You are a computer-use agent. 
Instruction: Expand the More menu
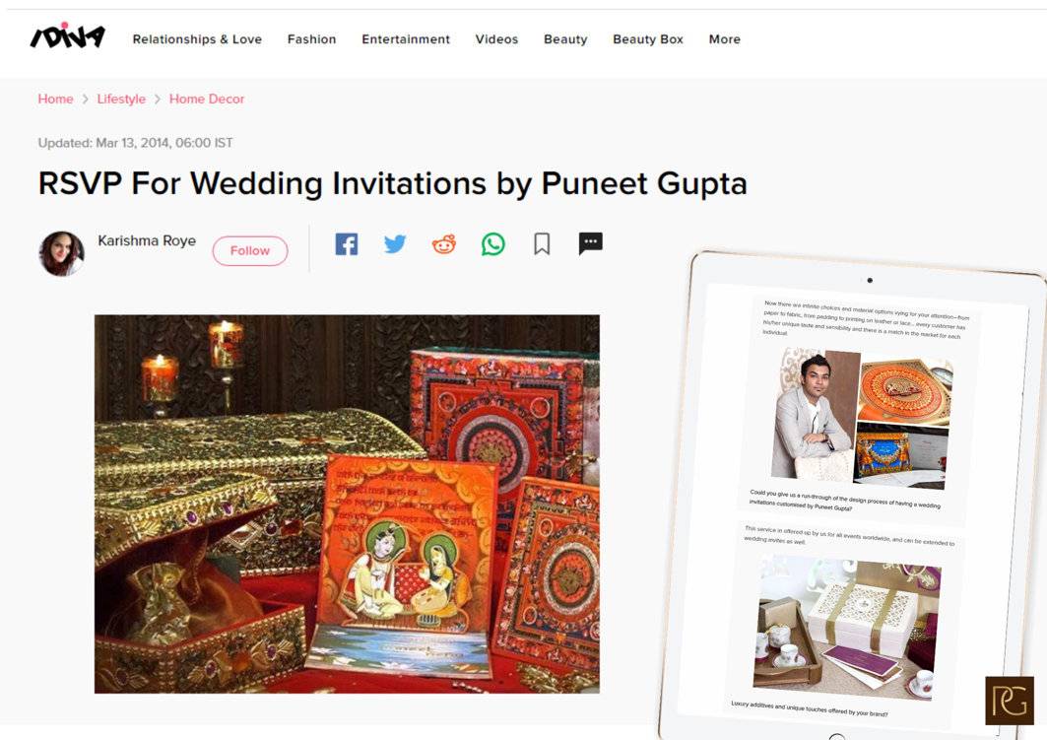click(725, 39)
